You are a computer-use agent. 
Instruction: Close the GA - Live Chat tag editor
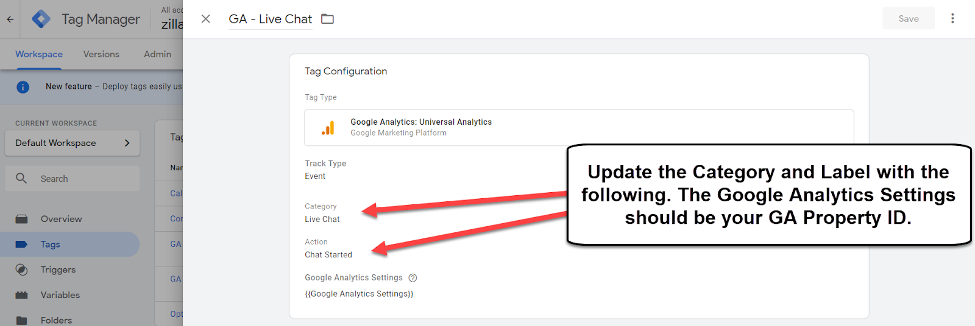(206, 19)
